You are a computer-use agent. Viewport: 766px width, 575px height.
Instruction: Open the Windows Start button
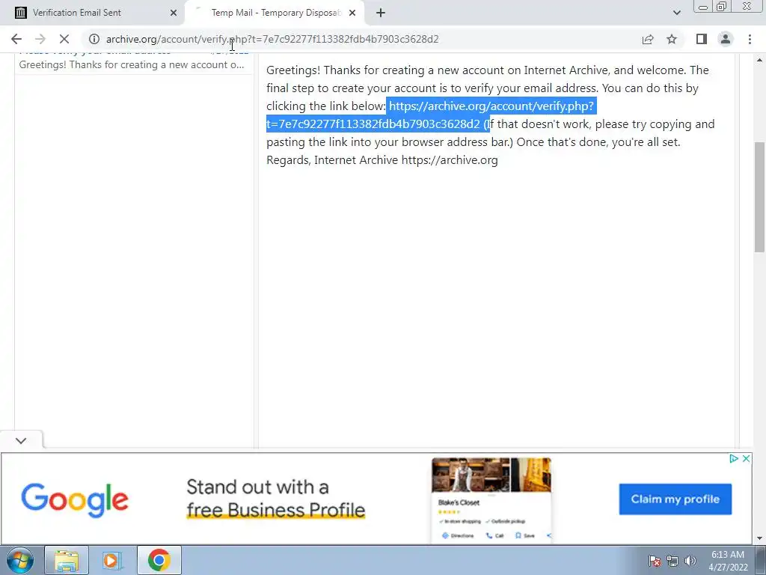pyautogui.click(x=20, y=560)
